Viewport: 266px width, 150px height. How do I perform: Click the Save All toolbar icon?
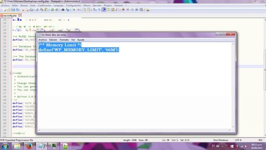pyautogui.click(x=17, y=10)
